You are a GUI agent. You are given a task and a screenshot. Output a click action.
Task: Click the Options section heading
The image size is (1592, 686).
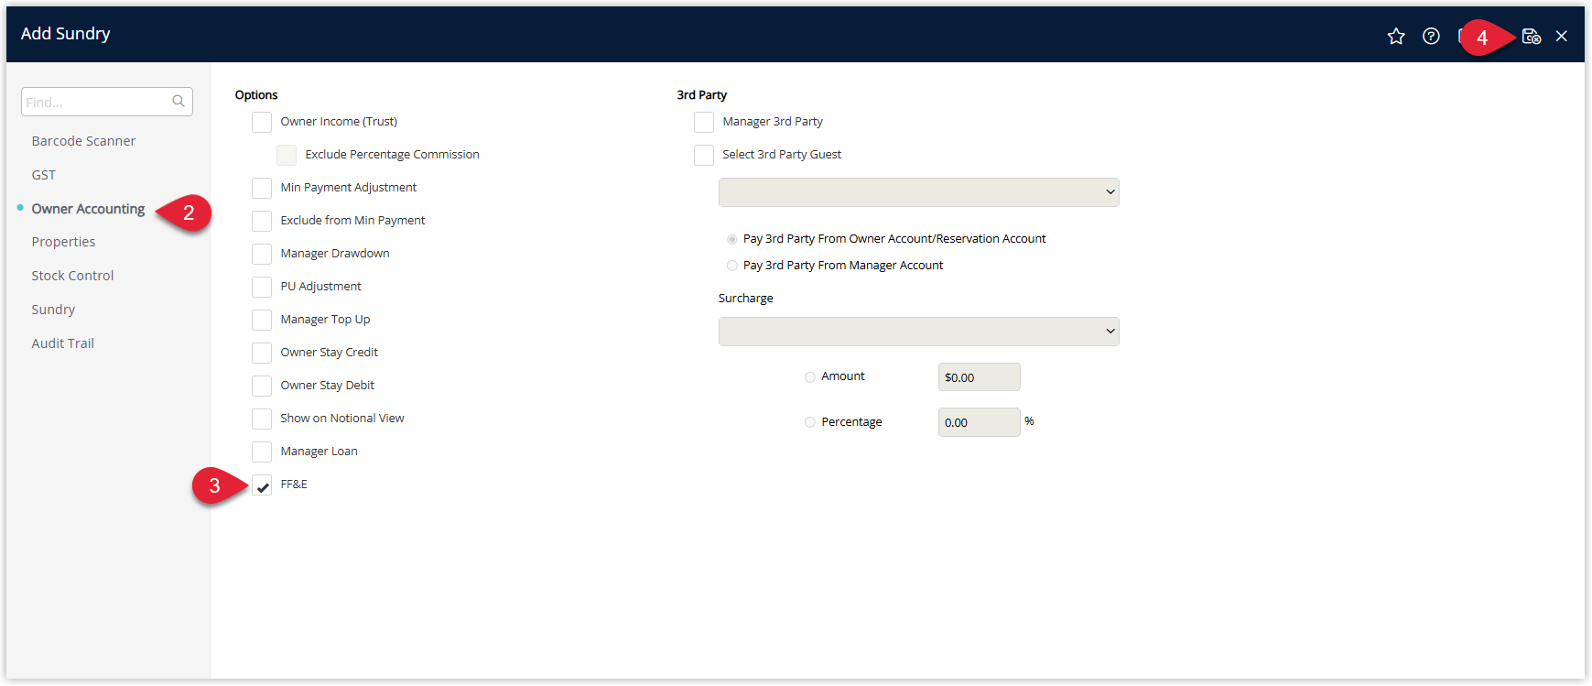click(x=256, y=95)
